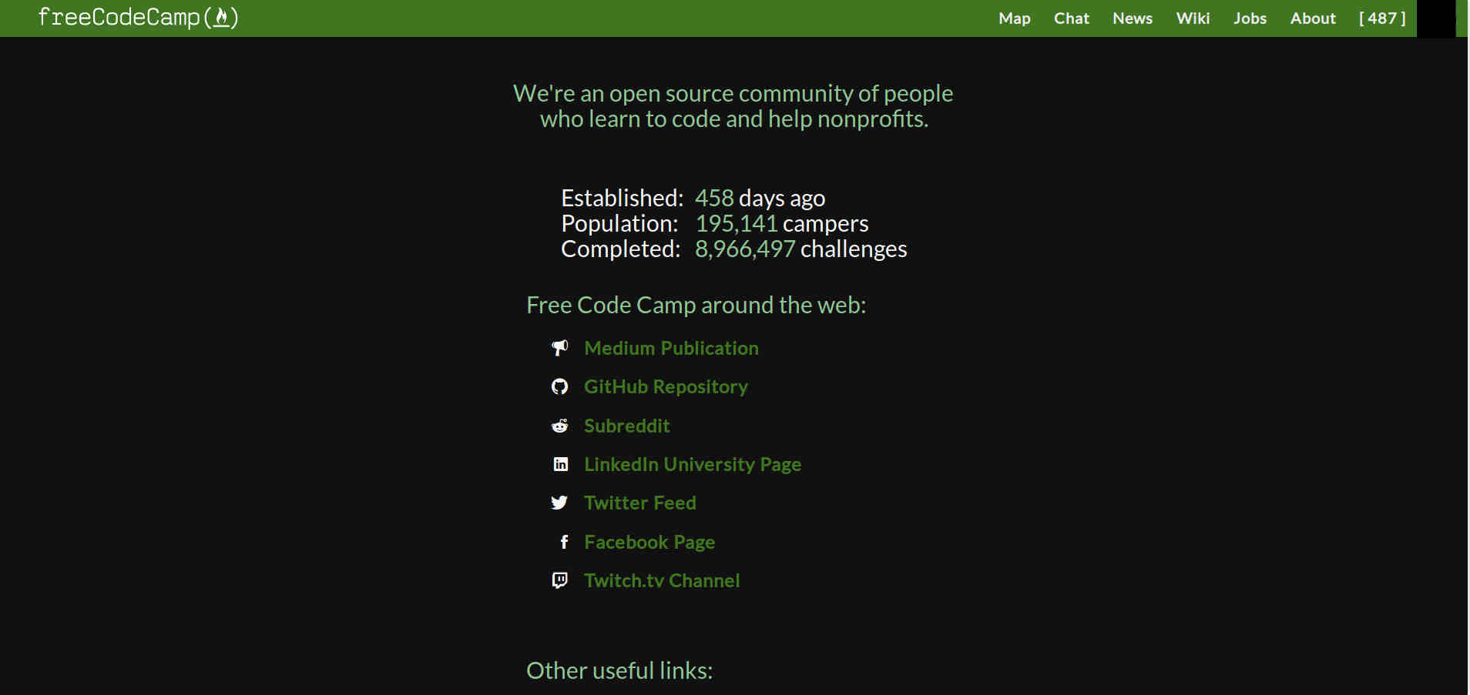1470x695 pixels.
Task: Open the Map navigation item
Action: tap(1014, 18)
